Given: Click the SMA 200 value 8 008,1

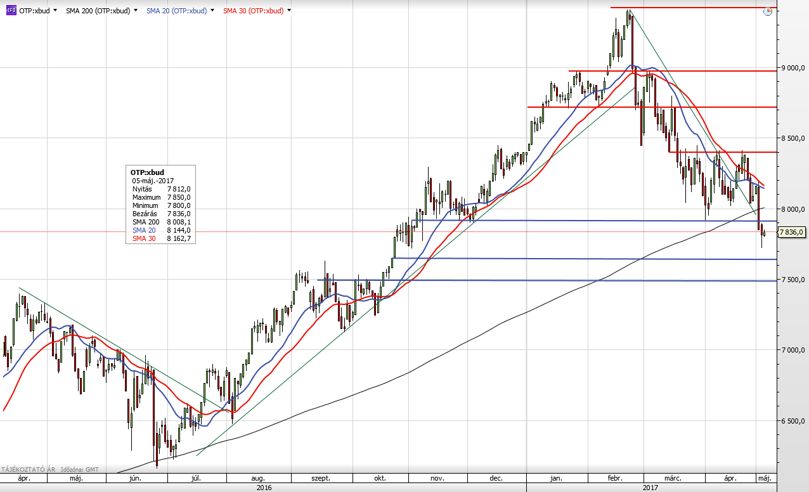Looking at the screenshot, I should (x=179, y=222).
